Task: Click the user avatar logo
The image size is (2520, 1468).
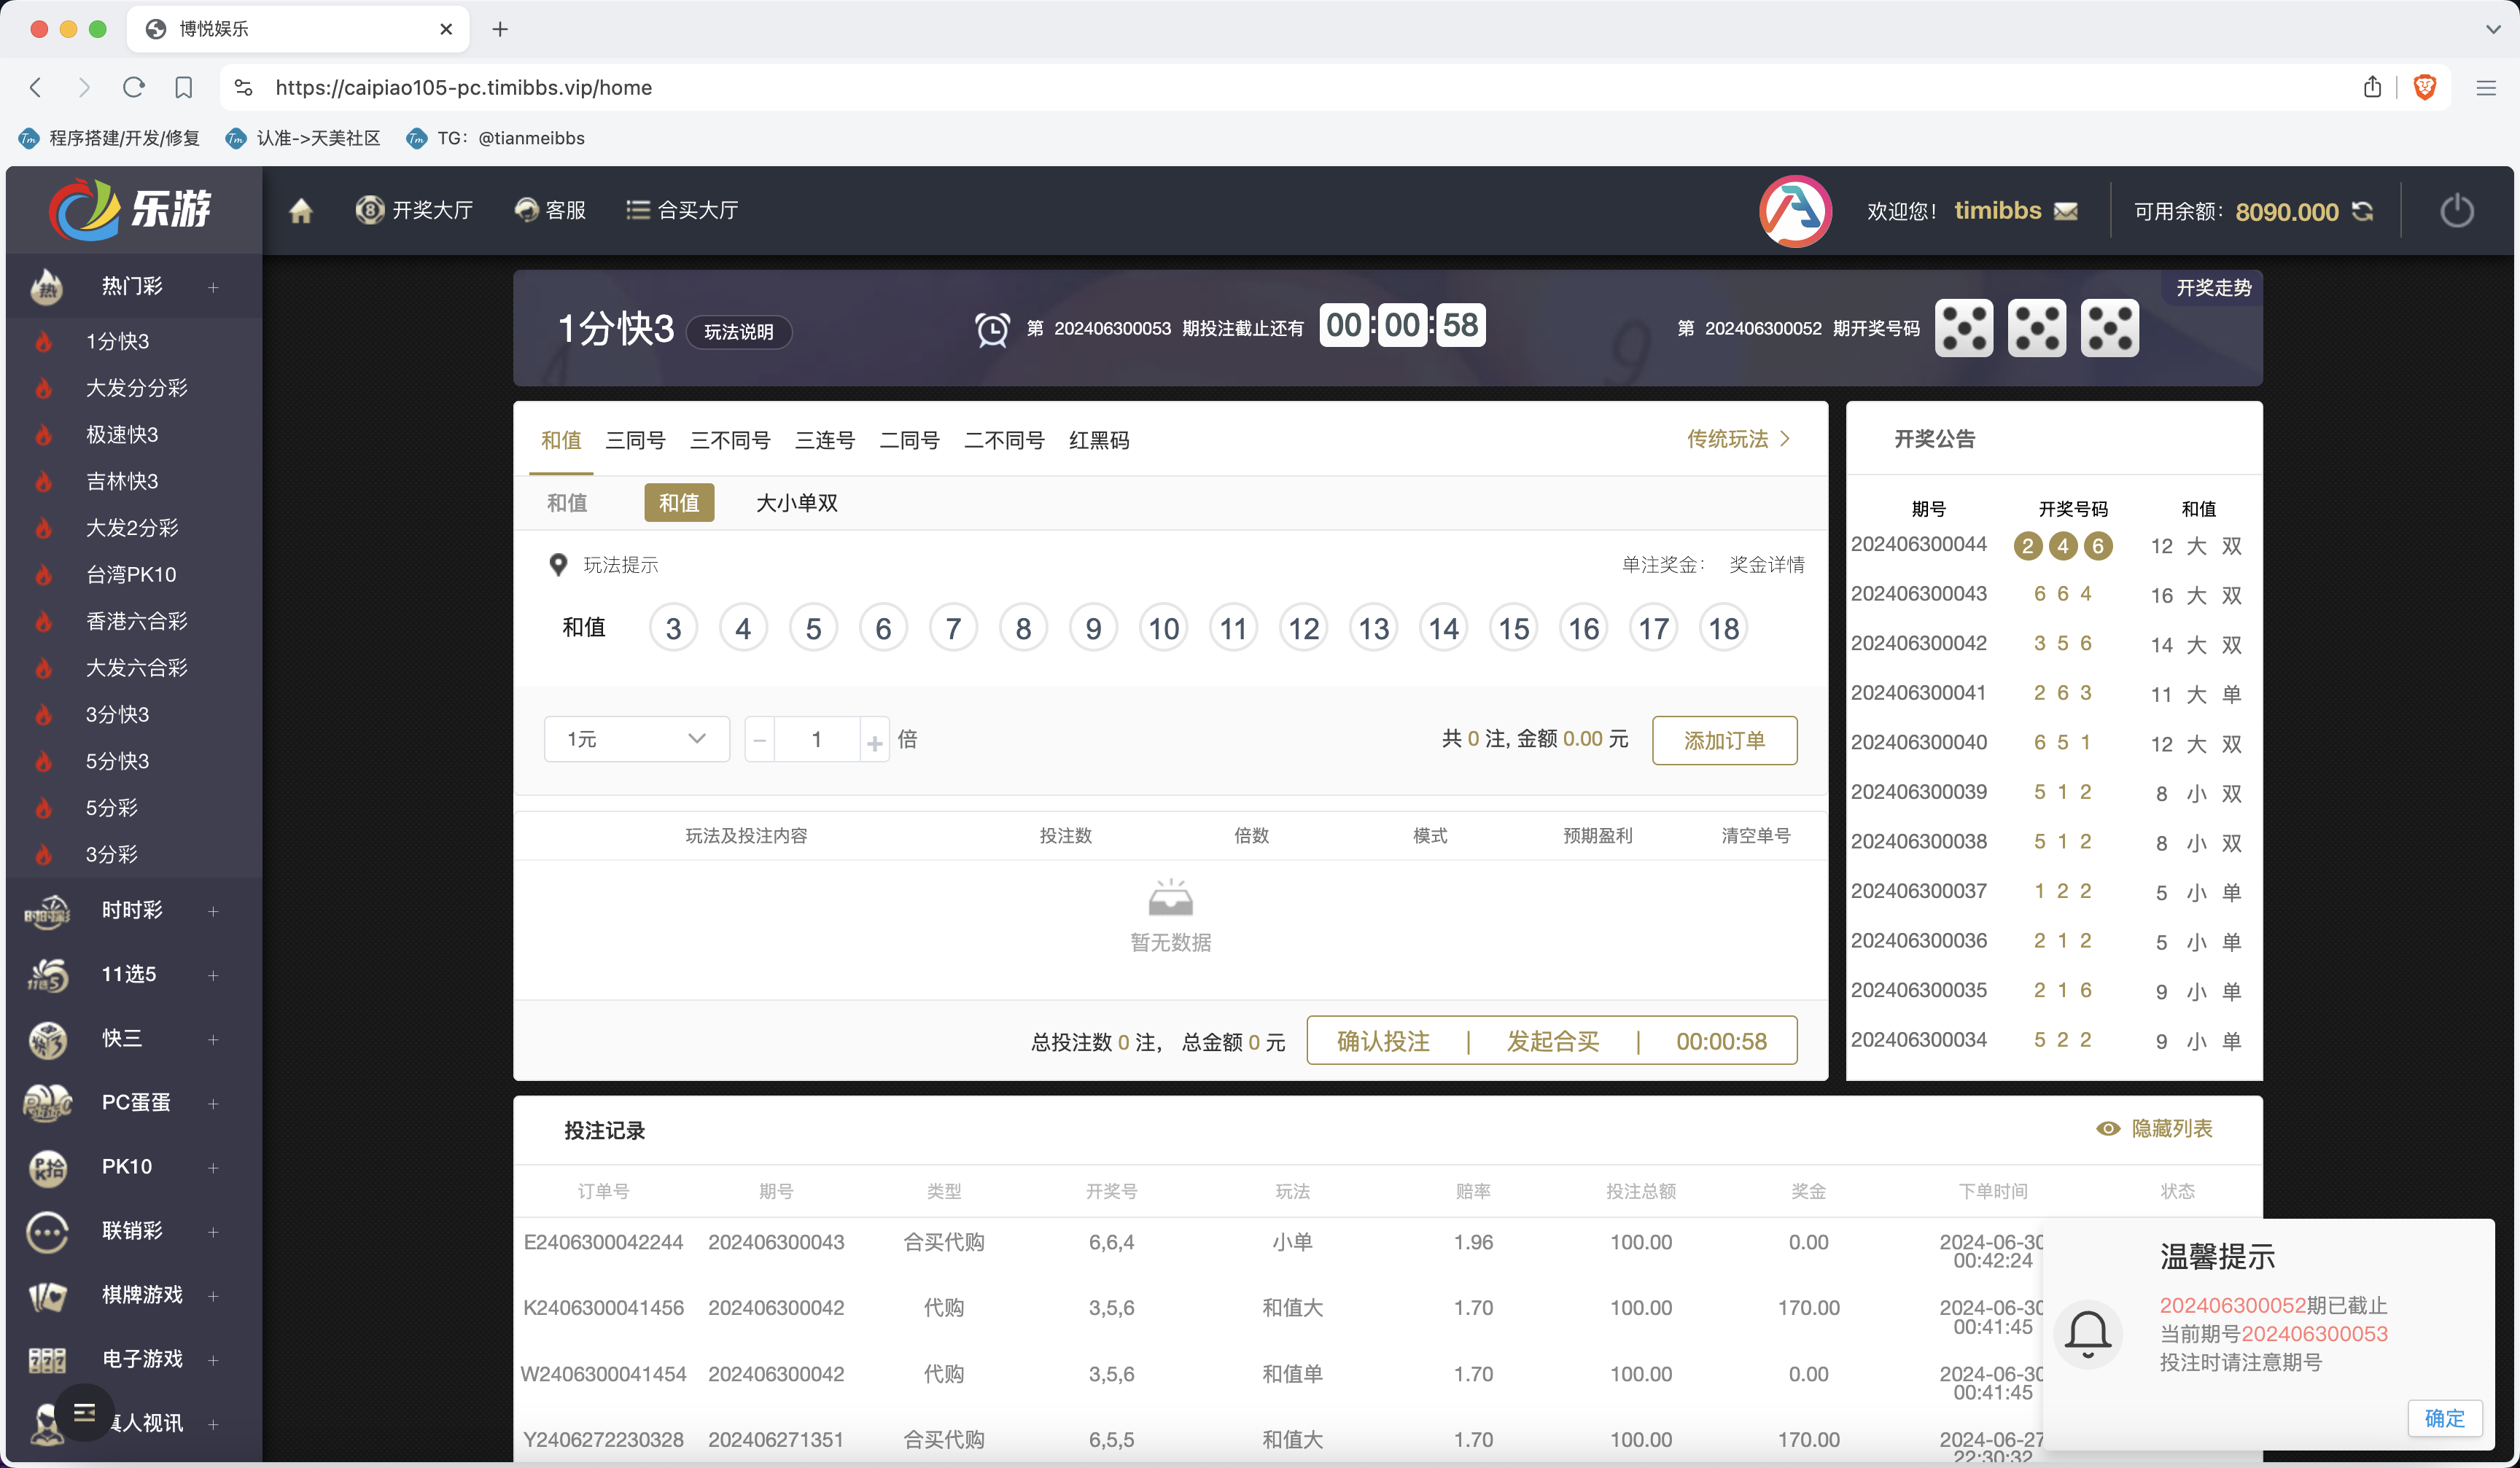Action: pos(1795,211)
